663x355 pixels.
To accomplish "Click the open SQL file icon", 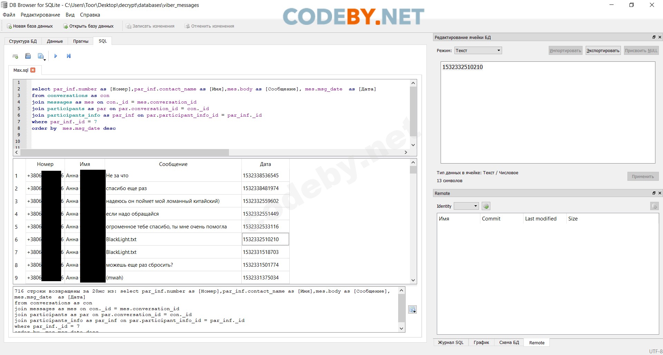I will (28, 56).
